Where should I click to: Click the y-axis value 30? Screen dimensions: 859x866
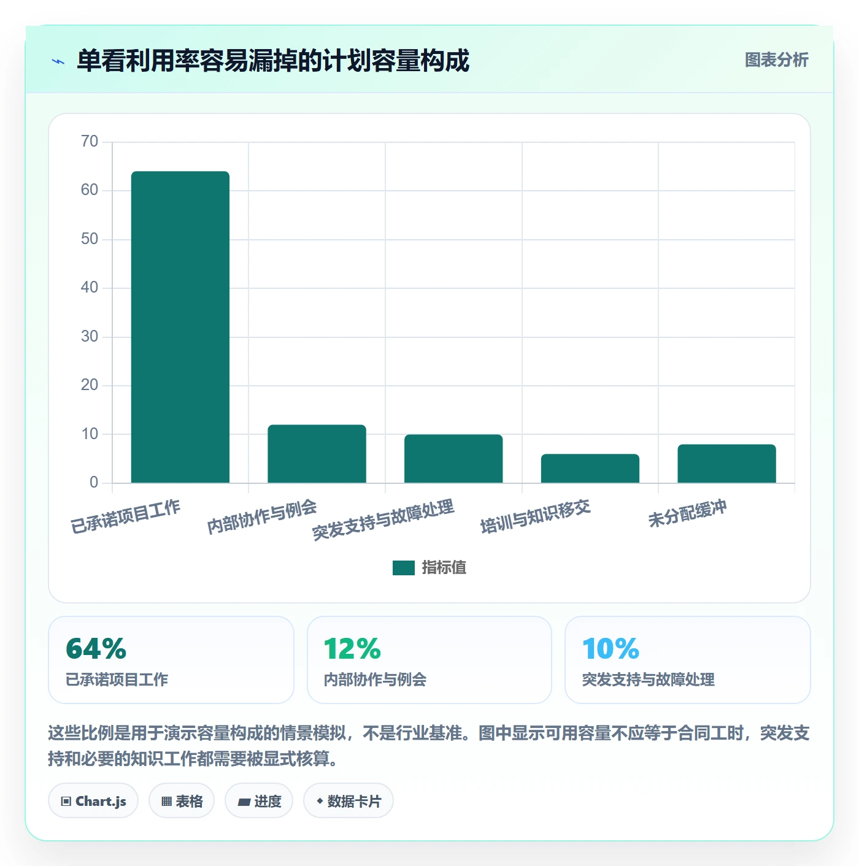tap(90, 337)
